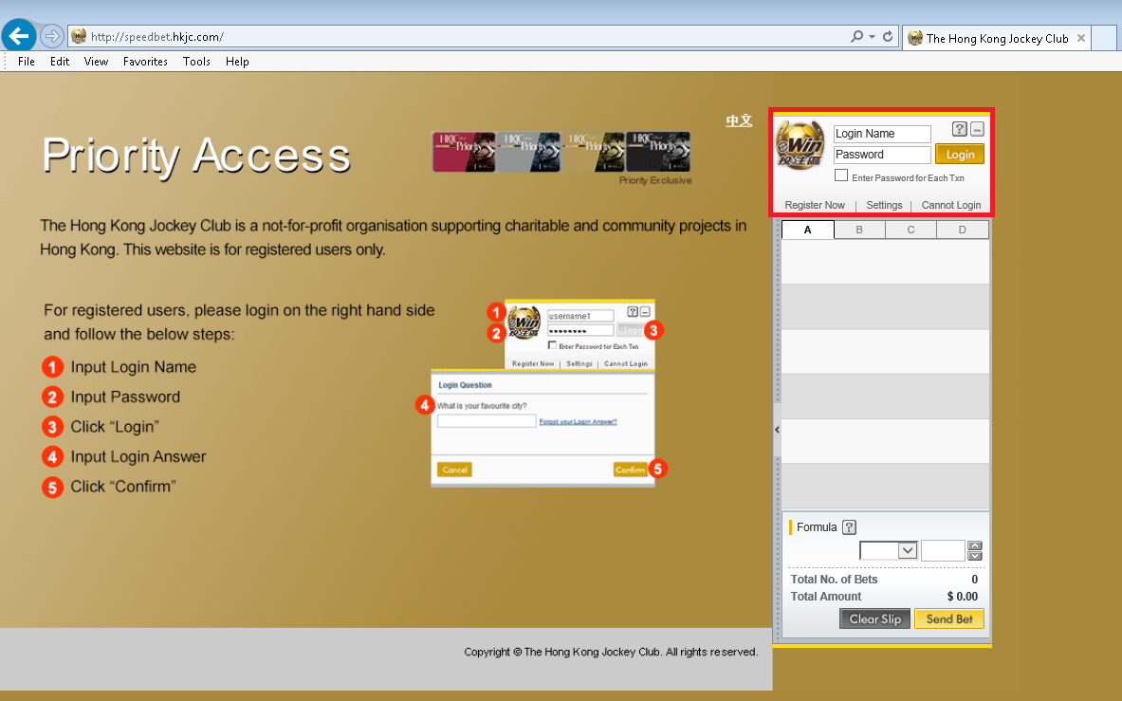Open the Favorites menu
Screen dimensions: 1122x701
point(145,62)
